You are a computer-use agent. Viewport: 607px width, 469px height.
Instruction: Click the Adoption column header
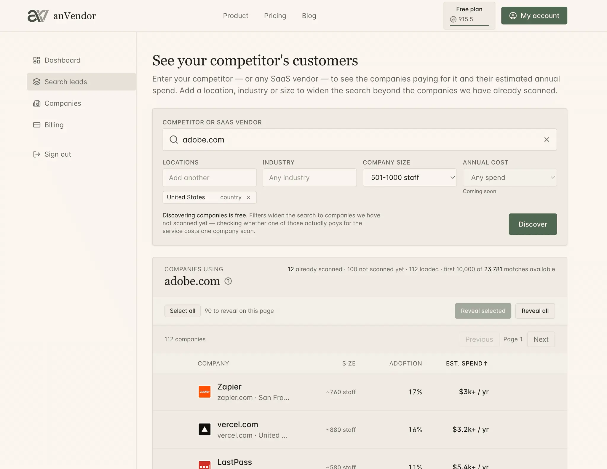pyautogui.click(x=405, y=363)
